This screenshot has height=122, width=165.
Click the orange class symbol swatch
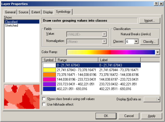49,75
